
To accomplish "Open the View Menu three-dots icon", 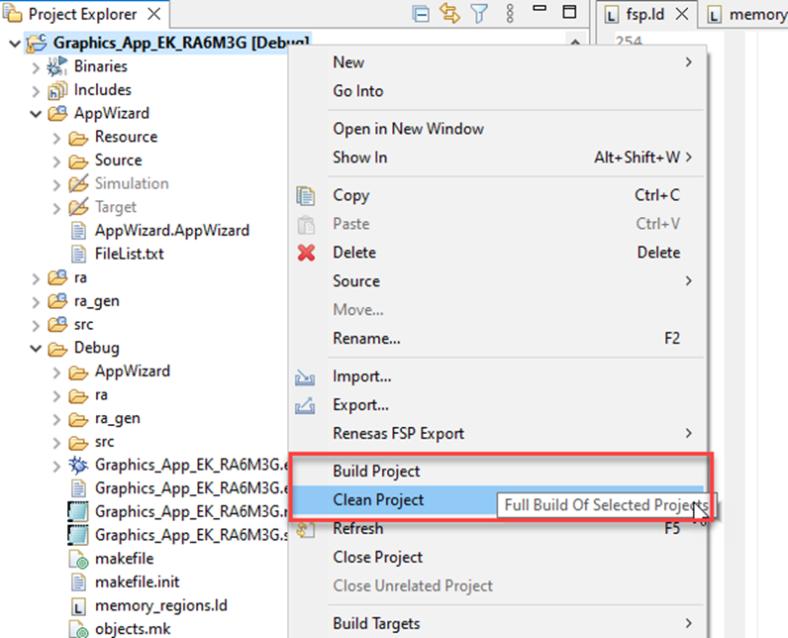I will (x=510, y=14).
